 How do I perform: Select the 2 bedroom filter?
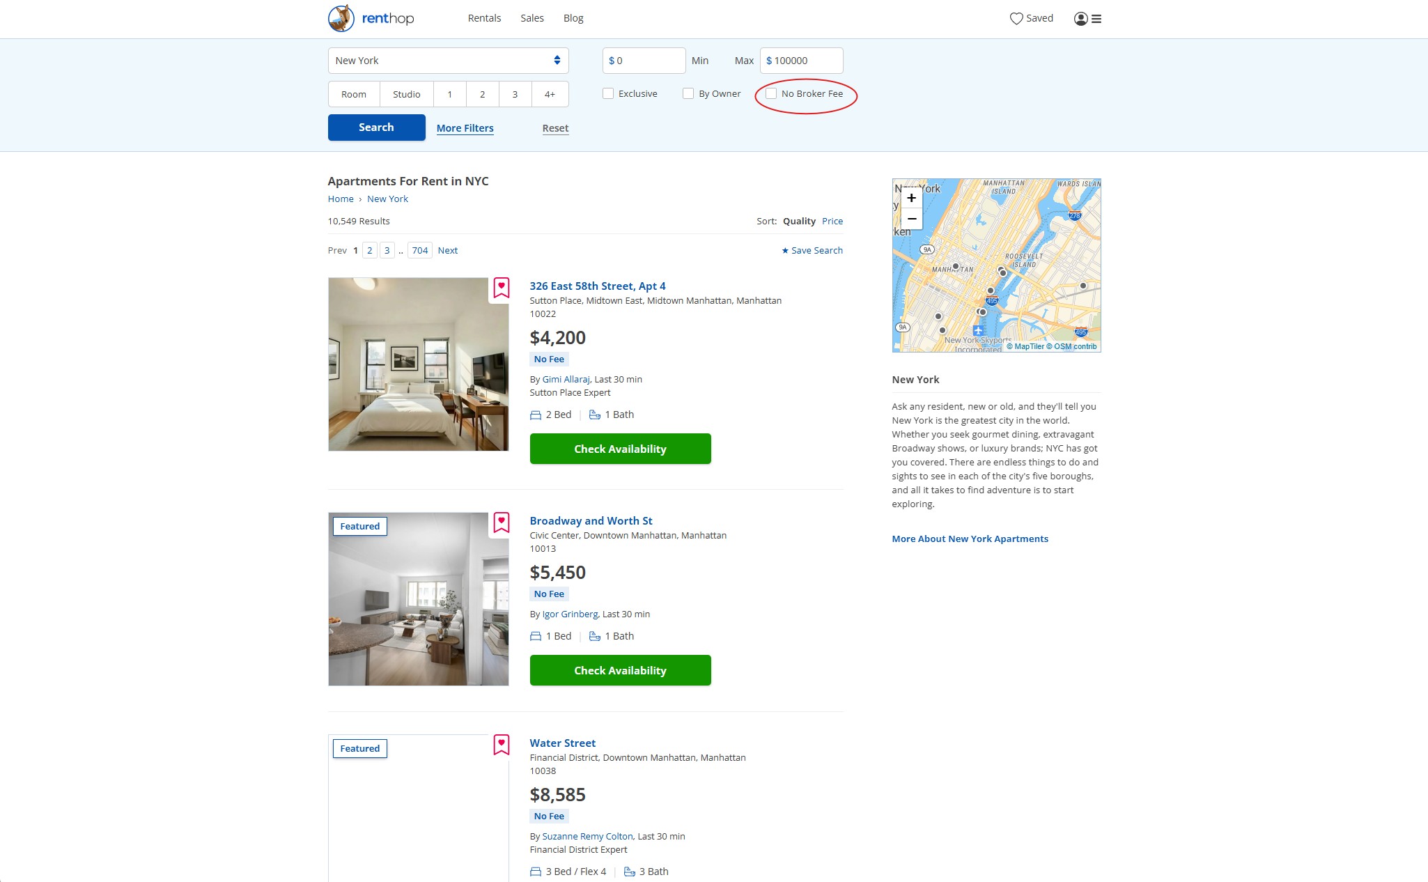pyautogui.click(x=483, y=94)
